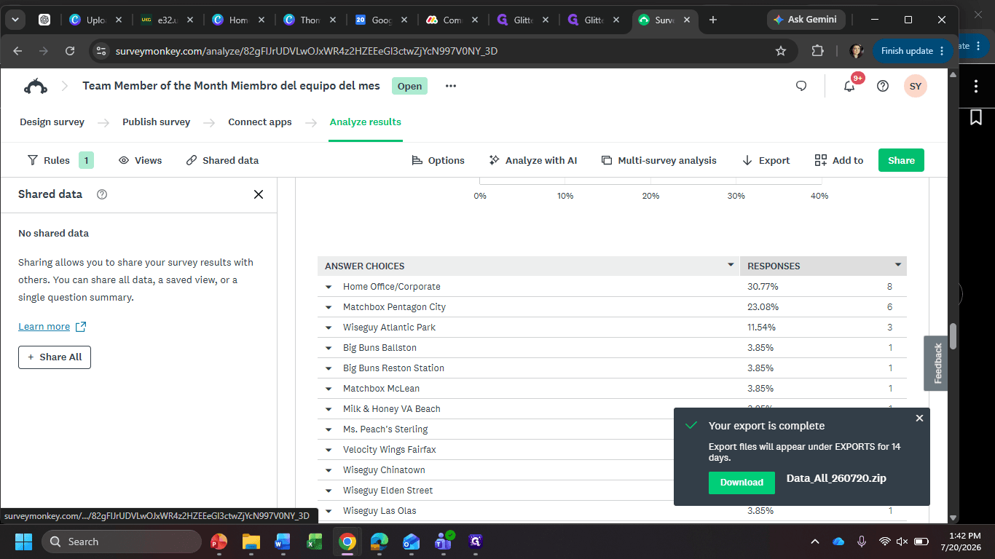Switch to the Uplo browser tab
The width and height of the screenshot is (995, 559).
[96, 20]
